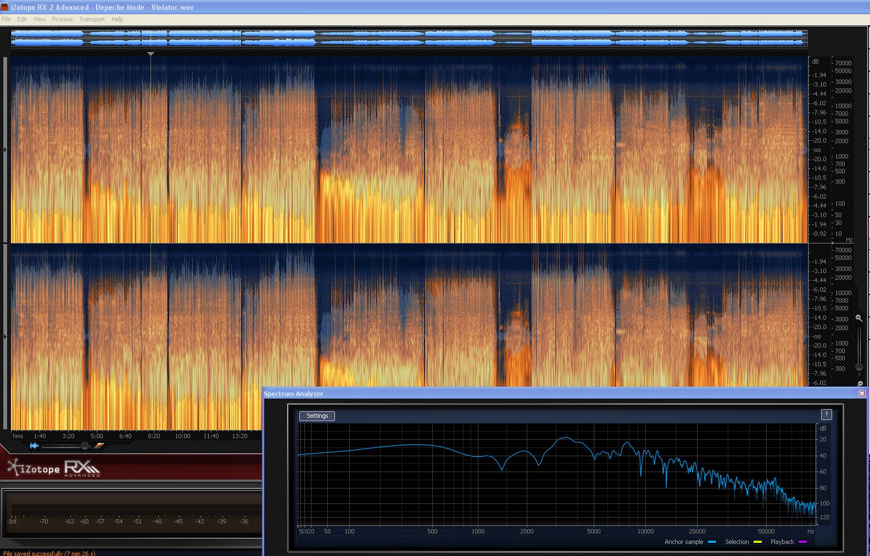Click the frequency zoom-in magnifier icon
The image size is (870, 556).
pos(859,318)
